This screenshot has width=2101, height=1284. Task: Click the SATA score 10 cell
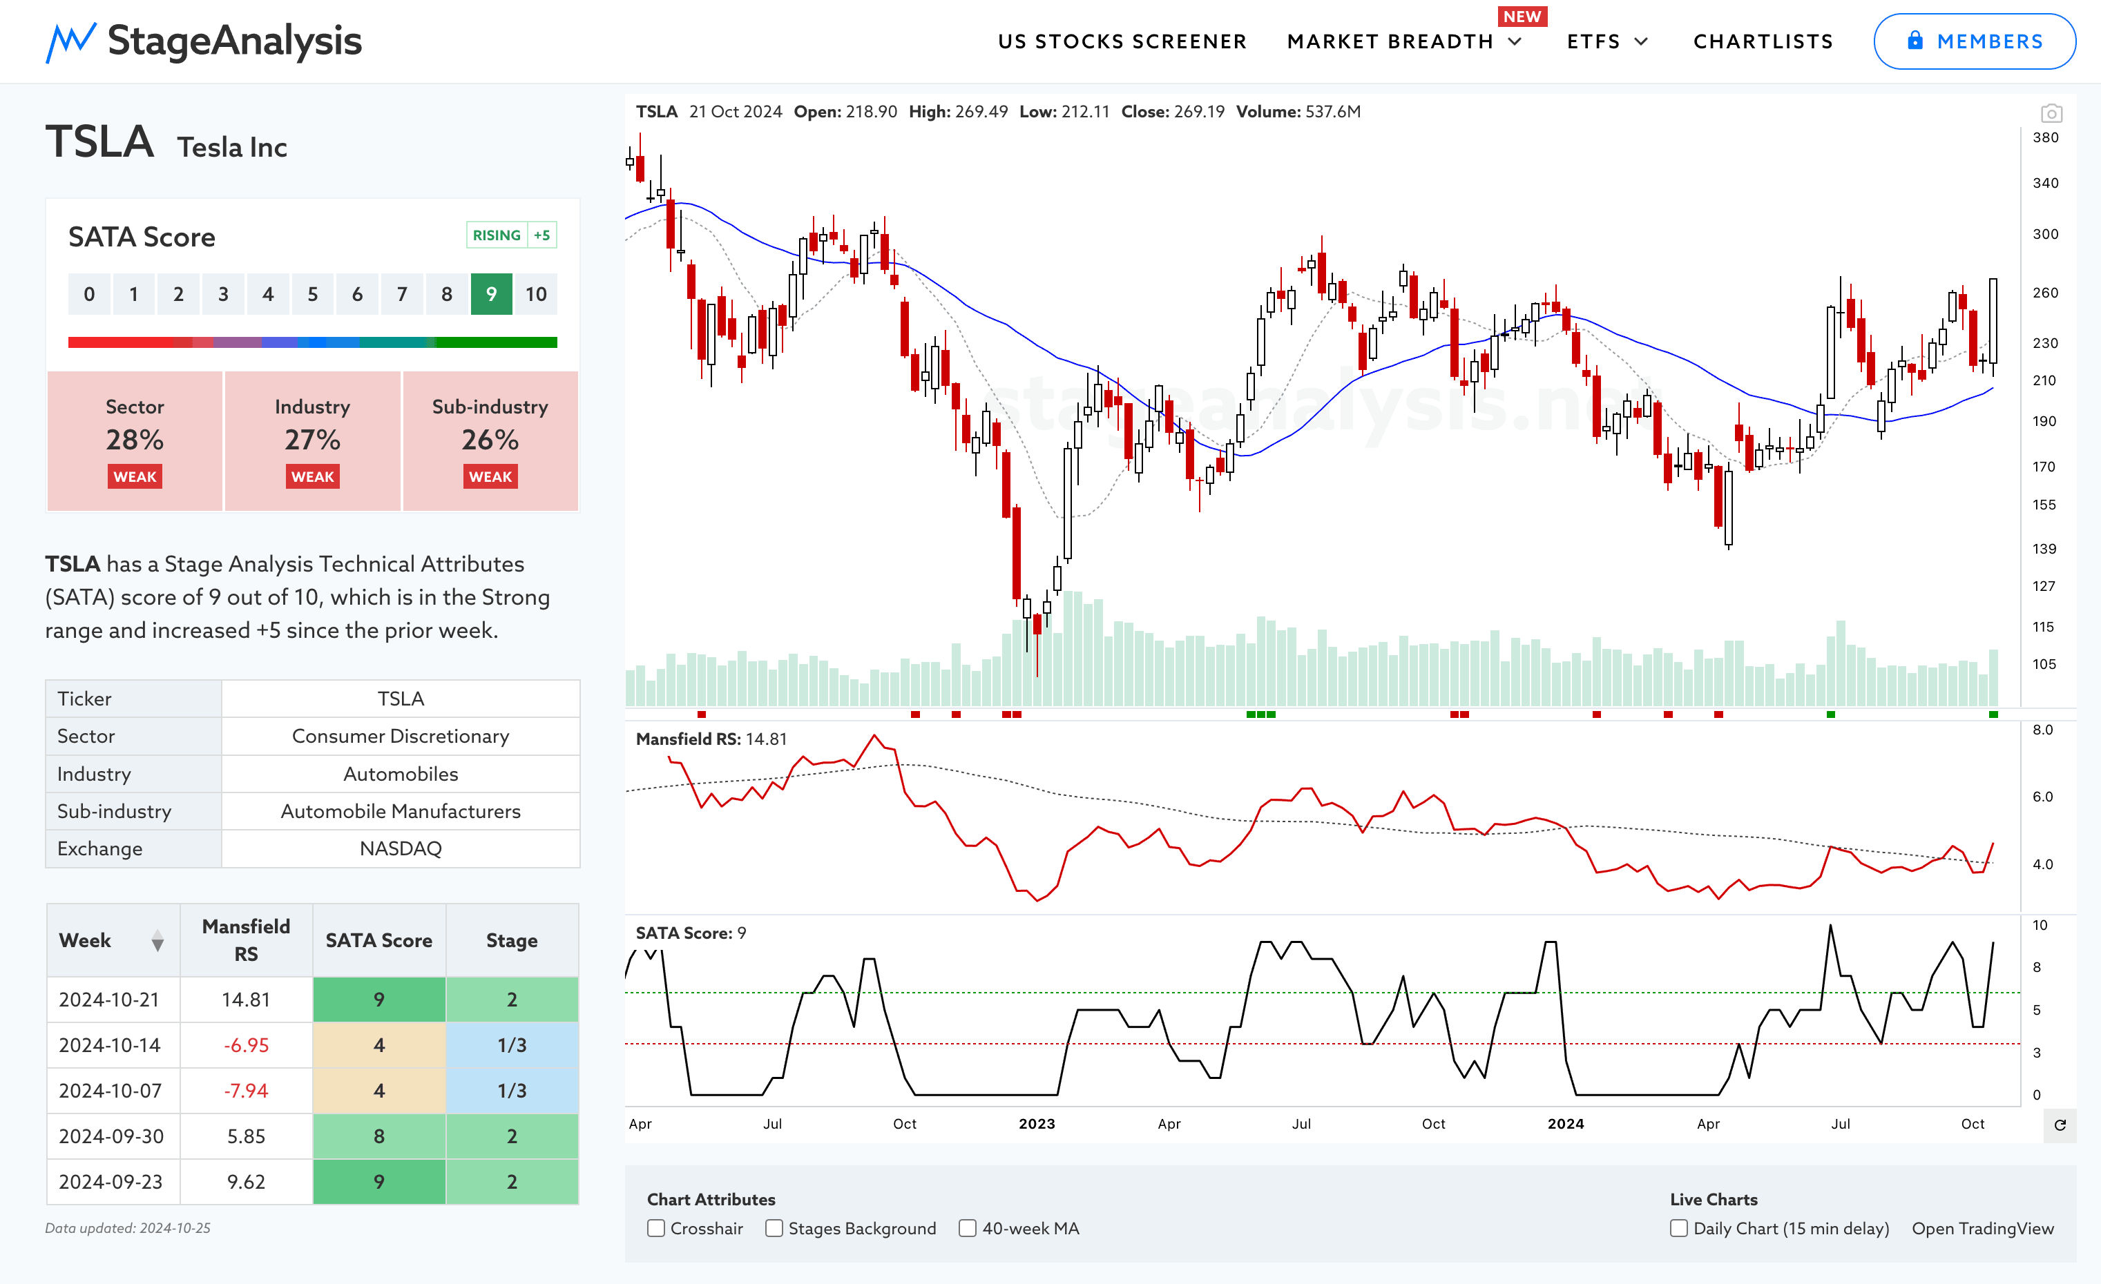[535, 294]
